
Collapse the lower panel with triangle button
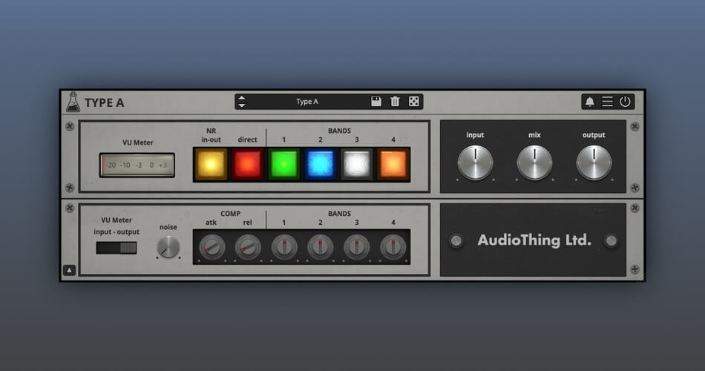(x=68, y=271)
